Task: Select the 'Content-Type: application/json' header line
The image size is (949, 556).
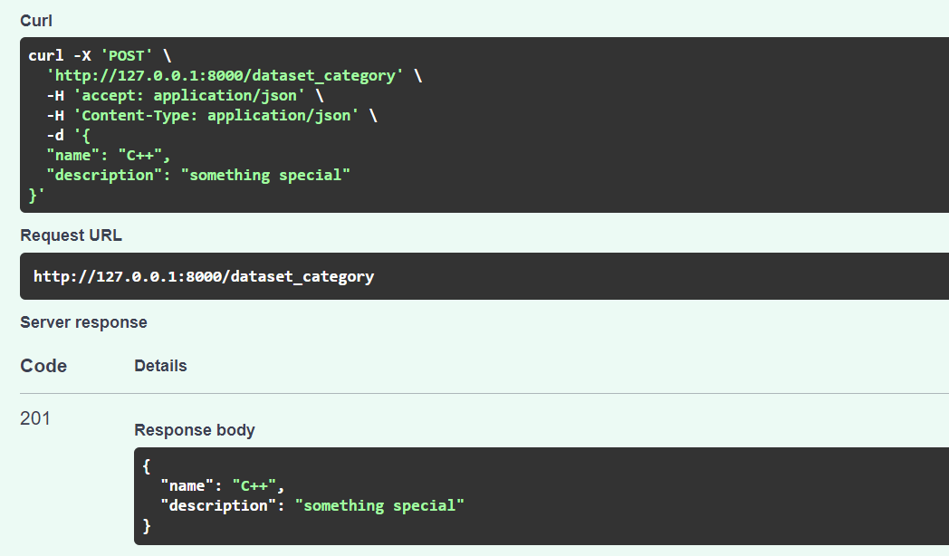Action: click(212, 116)
